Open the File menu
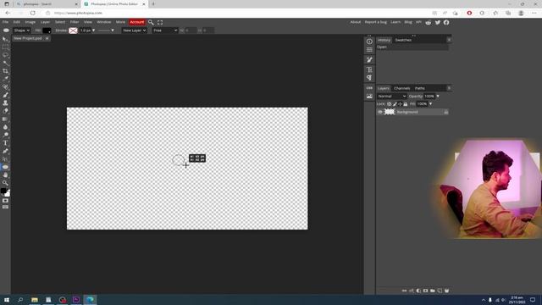Viewport: 542px width, 305px height. (6, 22)
